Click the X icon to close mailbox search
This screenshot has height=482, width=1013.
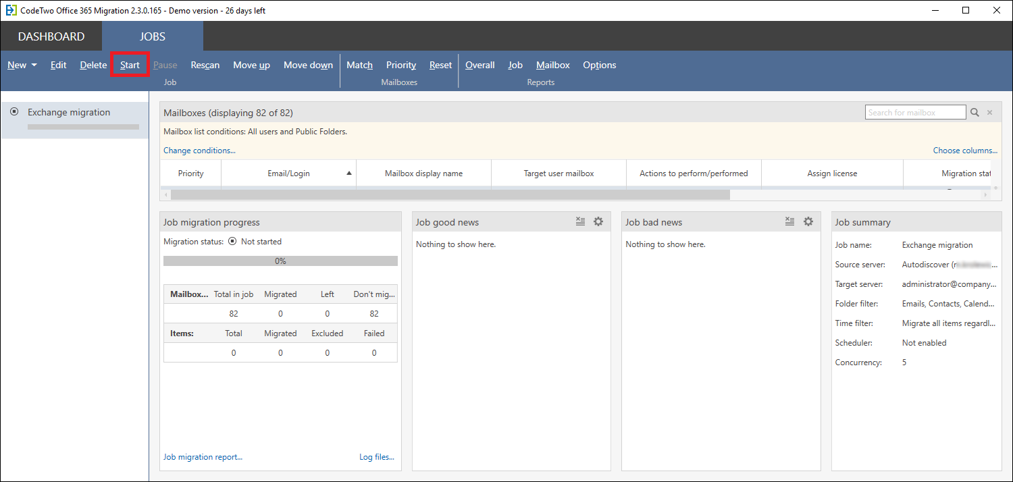pyautogui.click(x=989, y=112)
